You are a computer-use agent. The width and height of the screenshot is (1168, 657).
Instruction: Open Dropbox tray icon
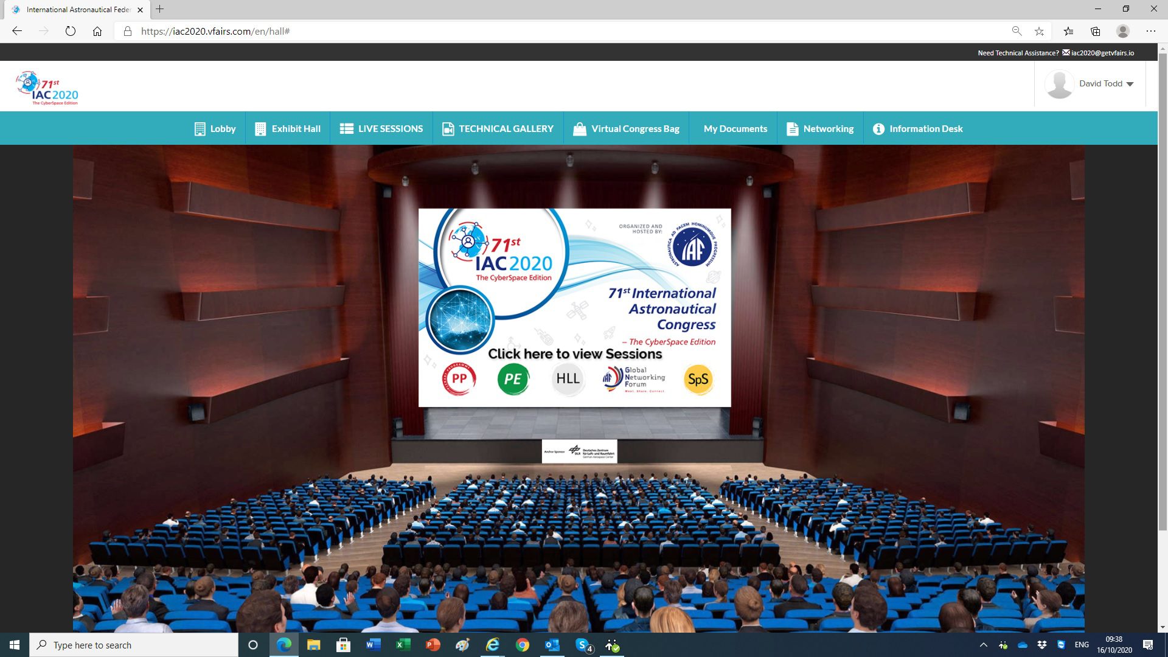[x=1042, y=645]
